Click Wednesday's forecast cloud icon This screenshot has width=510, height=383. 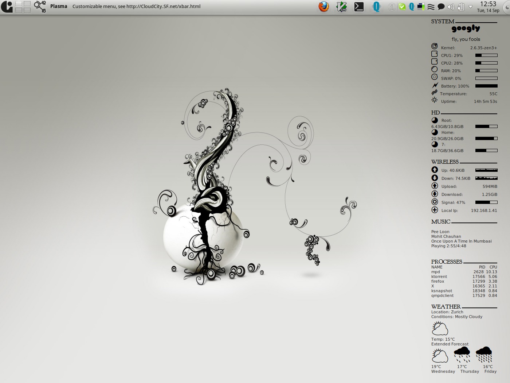click(x=440, y=356)
